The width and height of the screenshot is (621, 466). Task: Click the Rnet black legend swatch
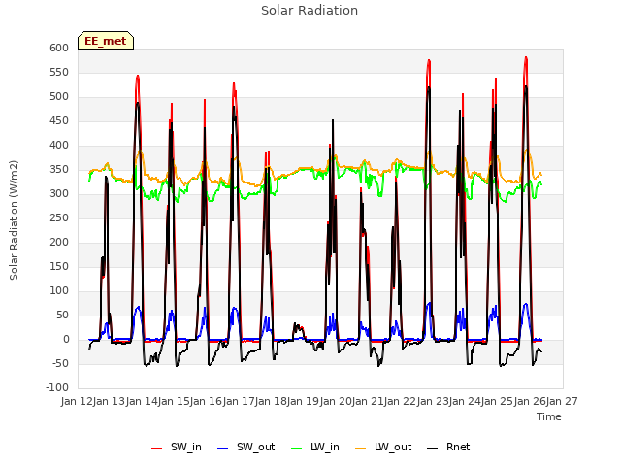pyautogui.click(x=433, y=449)
